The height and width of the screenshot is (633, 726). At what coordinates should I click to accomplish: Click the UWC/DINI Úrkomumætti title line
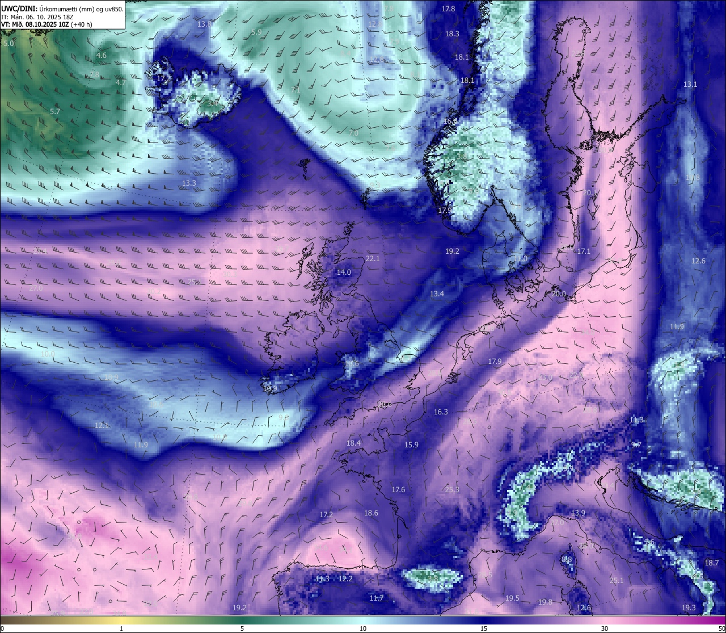[62, 9]
